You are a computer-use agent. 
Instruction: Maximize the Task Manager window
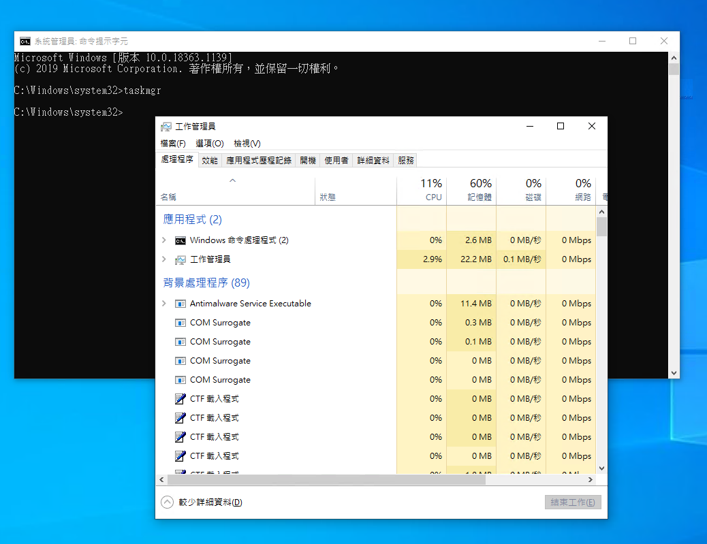click(561, 126)
